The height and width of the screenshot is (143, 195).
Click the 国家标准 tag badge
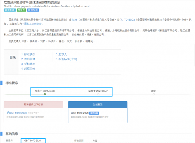click(x=10, y=10)
